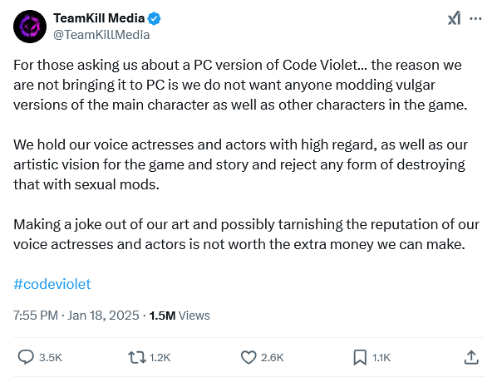The image size is (497, 377).
Task: Open the 1.2K reposts count
Action: (160, 358)
